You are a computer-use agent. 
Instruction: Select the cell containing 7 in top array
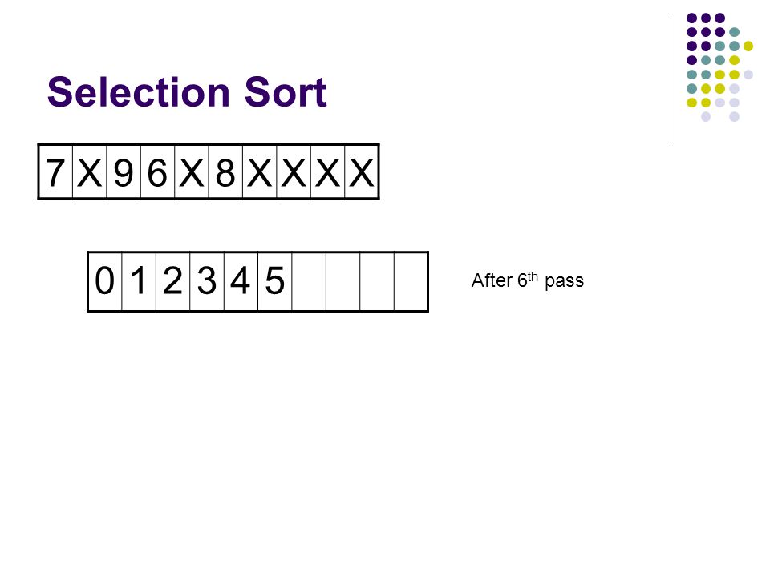coord(55,171)
